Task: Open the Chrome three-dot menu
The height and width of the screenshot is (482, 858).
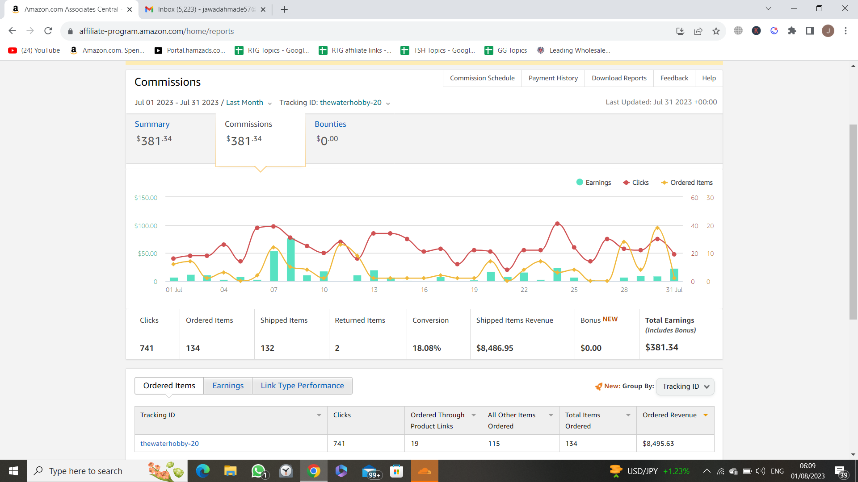Action: pos(845,31)
